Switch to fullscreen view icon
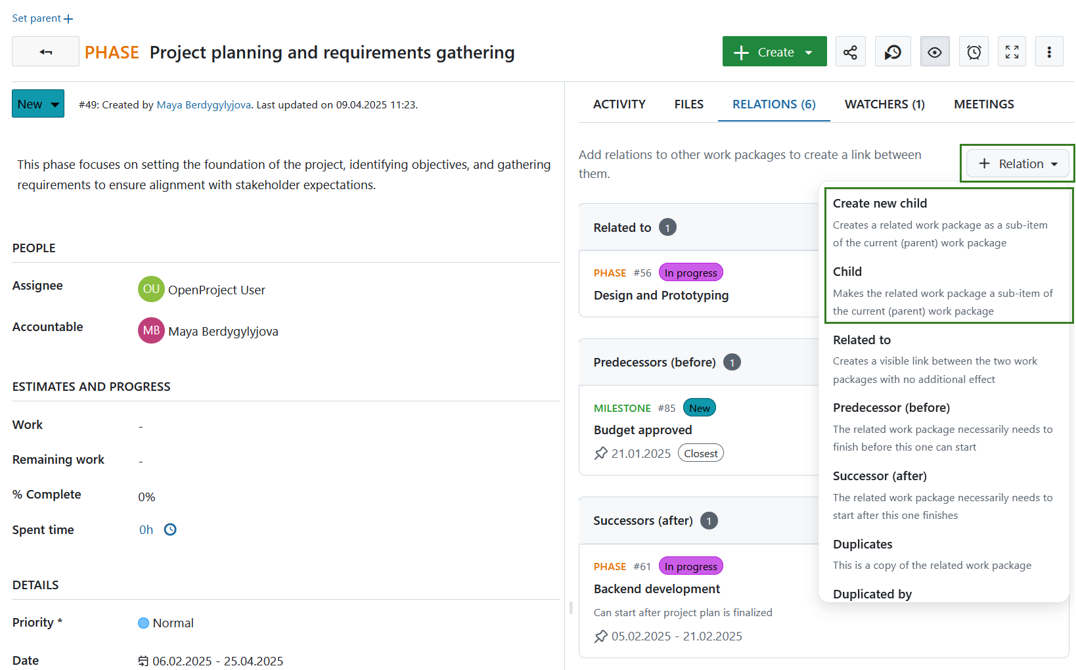The width and height of the screenshot is (1076, 670). coord(1012,52)
